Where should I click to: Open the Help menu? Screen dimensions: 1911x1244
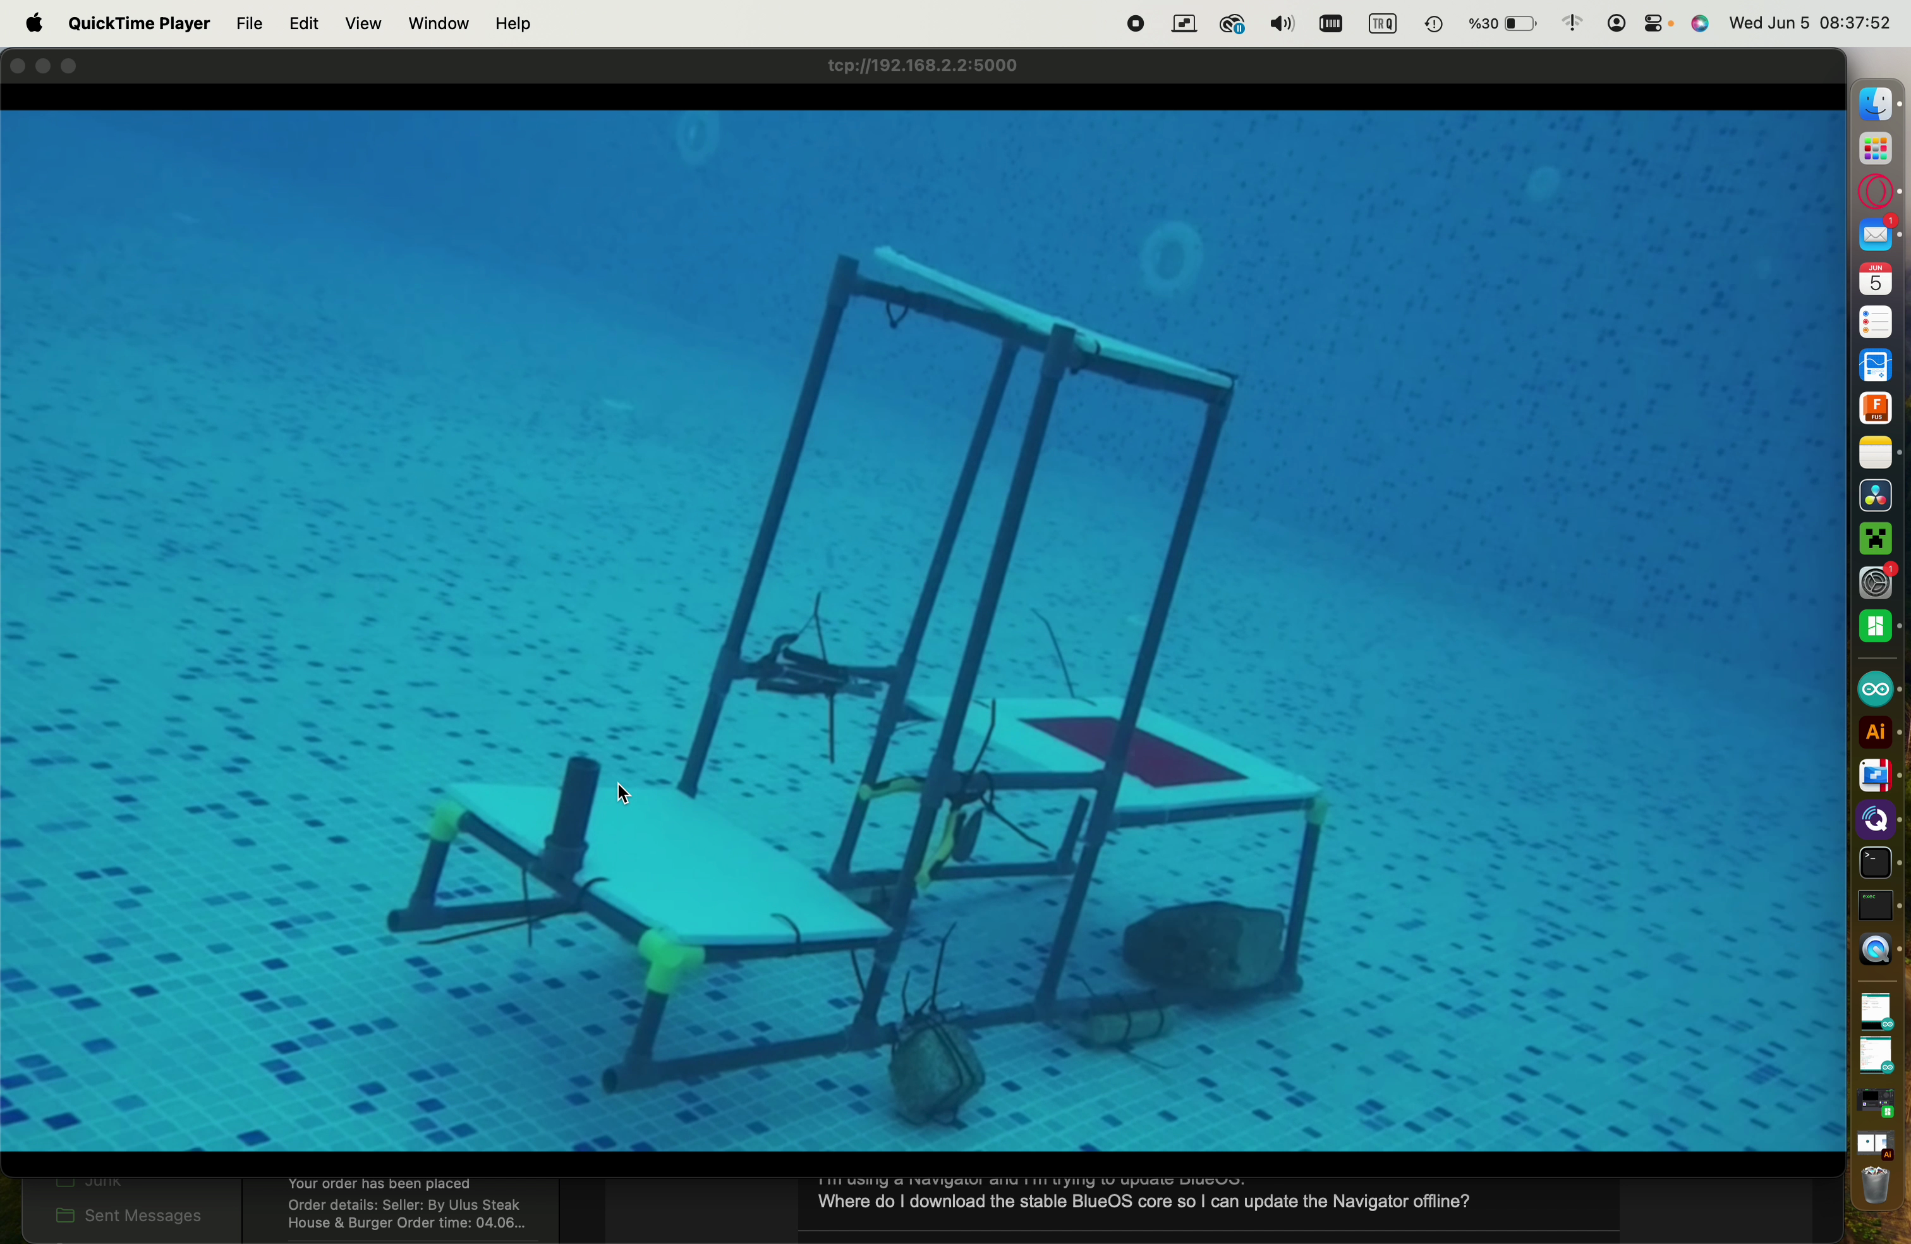pyautogui.click(x=513, y=24)
